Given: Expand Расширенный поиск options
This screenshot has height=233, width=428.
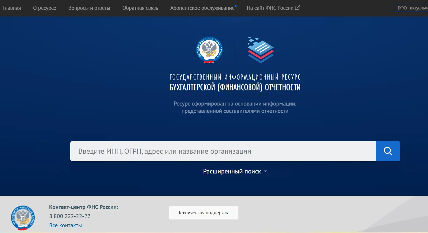Looking at the screenshot, I should click(x=235, y=171).
